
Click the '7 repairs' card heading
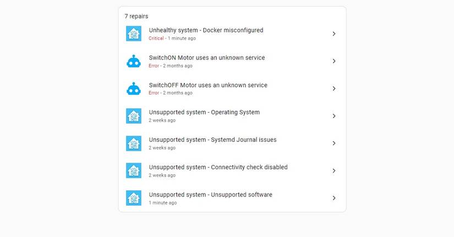pos(136,16)
